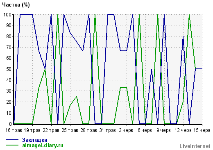
Task: Click the 100 value on vertical axis
Action: pos(7,14)
